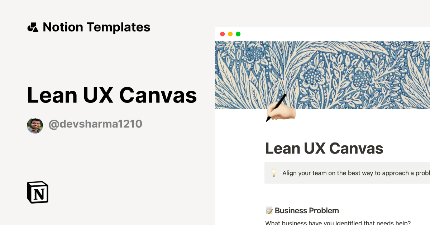Click the Notion Templates header text
This screenshot has width=430, height=225.
pyautogui.click(x=96, y=27)
